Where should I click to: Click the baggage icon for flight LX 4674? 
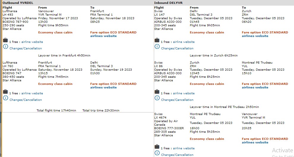(x=157, y=147)
